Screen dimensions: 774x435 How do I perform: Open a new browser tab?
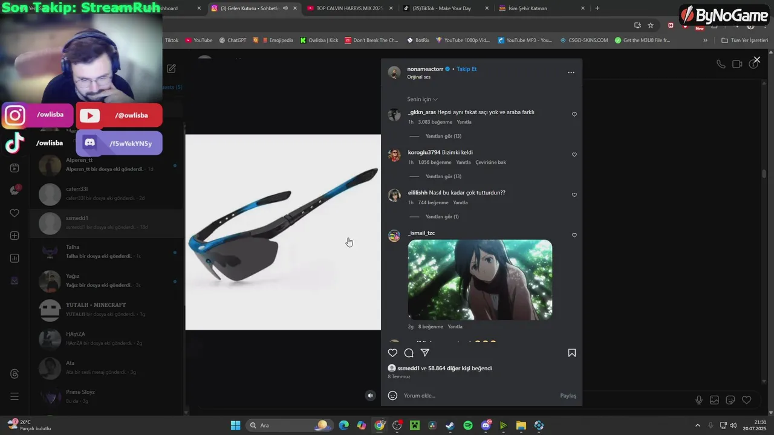597,8
